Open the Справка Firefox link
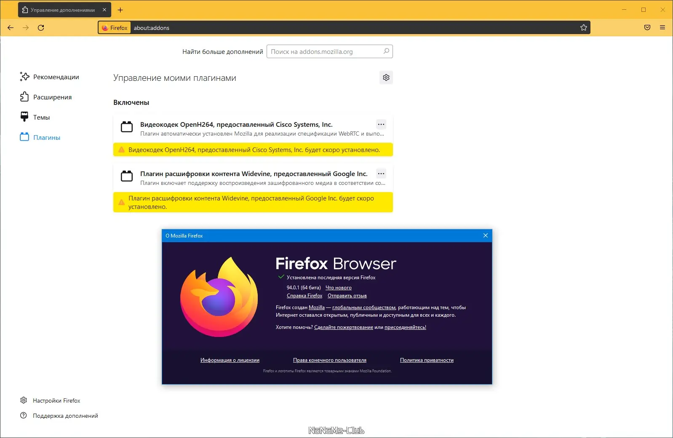673x438 pixels. pyautogui.click(x=304, y=296)
